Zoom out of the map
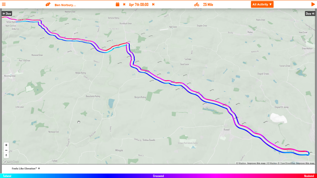The image size is (317, 178). pyautogui.click(x=6, y=150)
